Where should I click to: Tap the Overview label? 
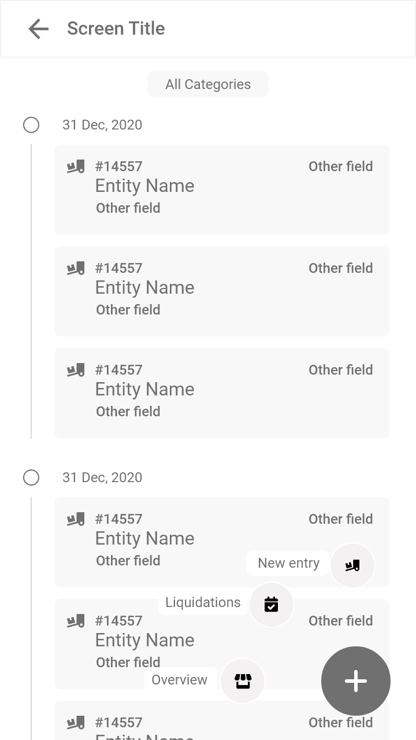[180, 680]
